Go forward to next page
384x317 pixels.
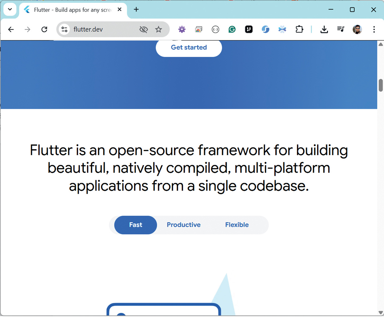point(27,29)
